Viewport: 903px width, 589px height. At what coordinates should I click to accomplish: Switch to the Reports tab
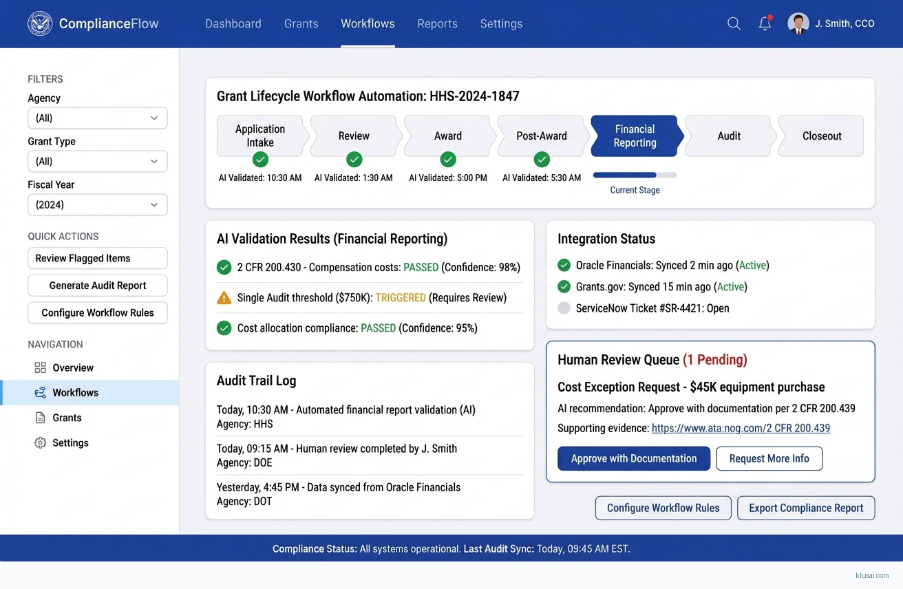(x=437, y=23)
